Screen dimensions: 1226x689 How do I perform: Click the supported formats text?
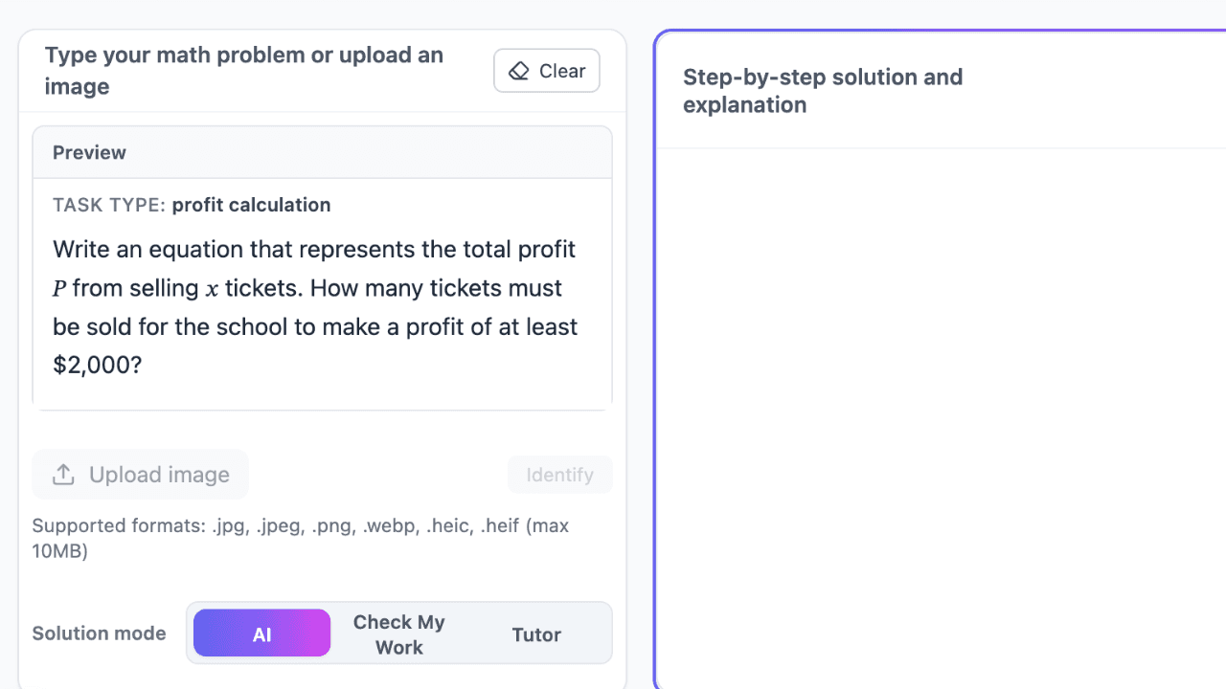300,538
